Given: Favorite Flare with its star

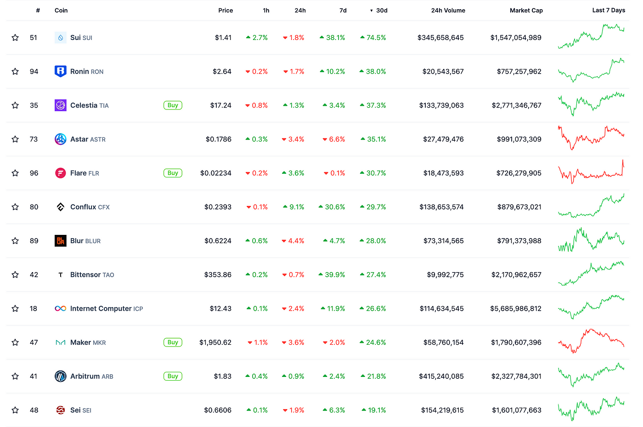Looking at the screenshot, I should [15, 173].
